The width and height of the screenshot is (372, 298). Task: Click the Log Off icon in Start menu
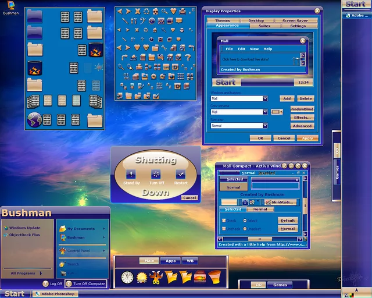pyautogui.click(x=46, y=283)
